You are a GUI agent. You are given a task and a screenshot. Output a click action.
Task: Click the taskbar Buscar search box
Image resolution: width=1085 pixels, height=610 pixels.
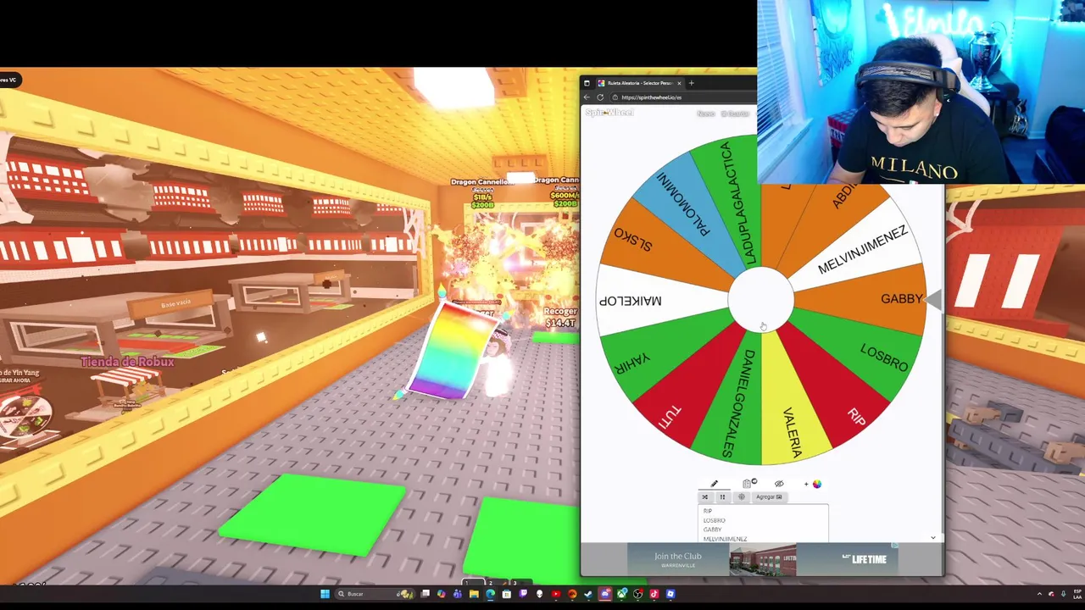[375, 594]
